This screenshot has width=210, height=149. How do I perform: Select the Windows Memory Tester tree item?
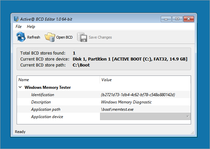[x=48, y=87]
